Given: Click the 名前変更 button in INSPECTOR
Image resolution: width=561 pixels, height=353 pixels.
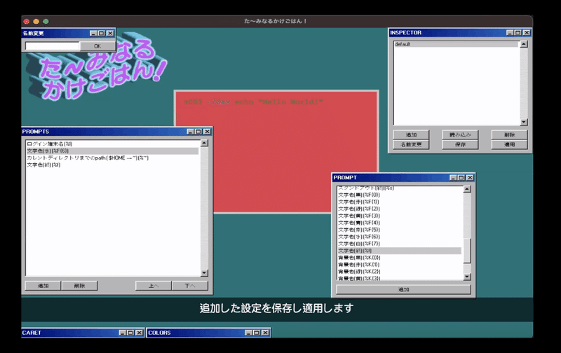Looking at the screenshot, I should (411, 145).
